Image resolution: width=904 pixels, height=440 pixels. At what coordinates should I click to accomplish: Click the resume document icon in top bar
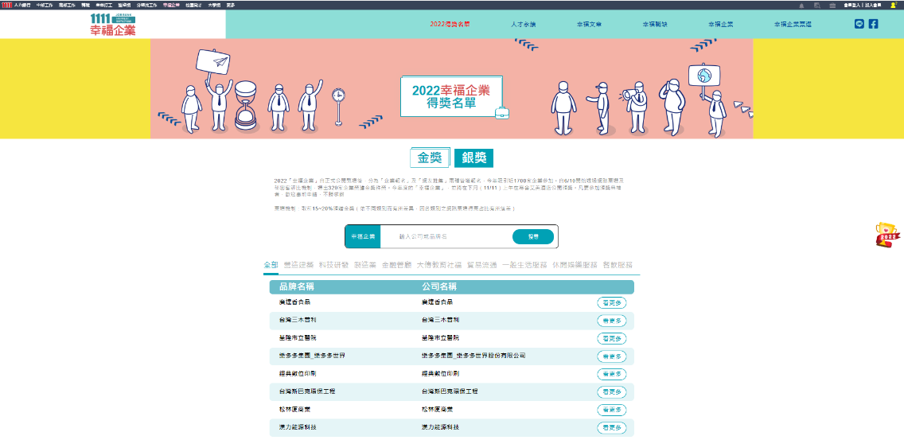[x=817, y=6]
